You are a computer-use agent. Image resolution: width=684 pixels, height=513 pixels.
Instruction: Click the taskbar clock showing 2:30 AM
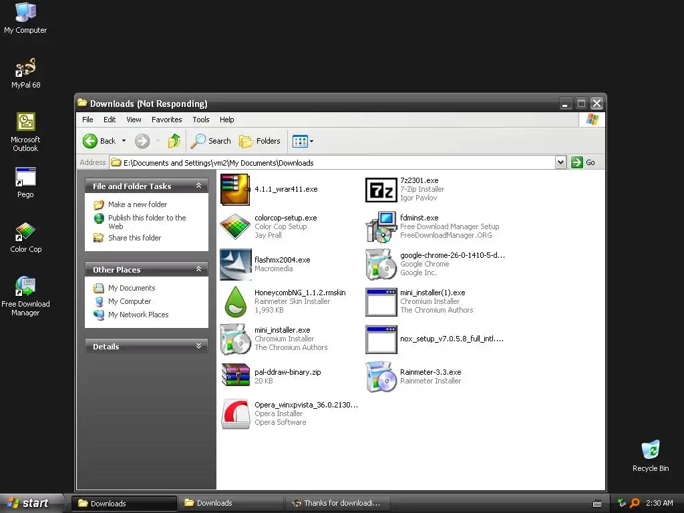point(659,503)
